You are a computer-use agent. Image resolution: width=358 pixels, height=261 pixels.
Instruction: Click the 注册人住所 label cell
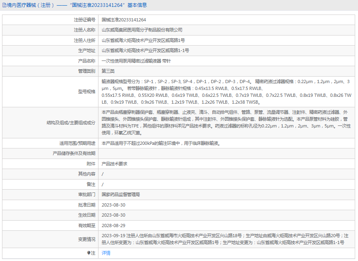click(50, 40)
